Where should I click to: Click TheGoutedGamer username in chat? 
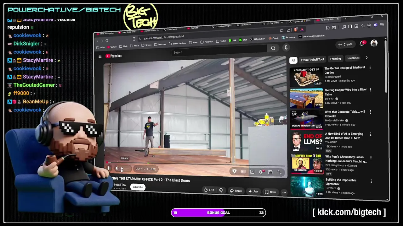tap(34, 85)
